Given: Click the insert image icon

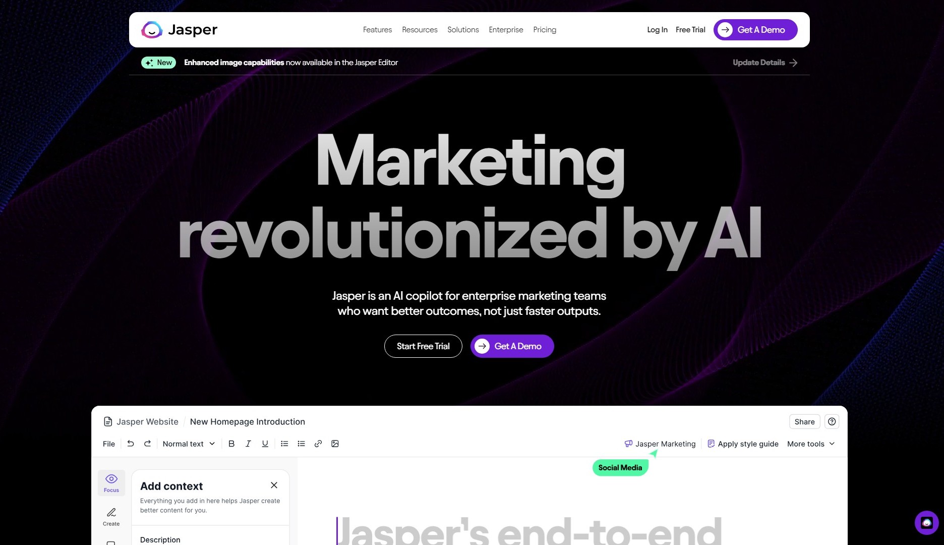Looking at the screenshot, I should click(335, 444).
